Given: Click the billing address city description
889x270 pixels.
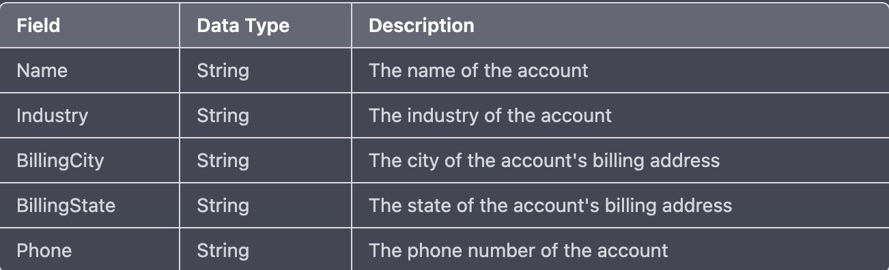Looking at the screenshot, I should [x=544, y=161].
